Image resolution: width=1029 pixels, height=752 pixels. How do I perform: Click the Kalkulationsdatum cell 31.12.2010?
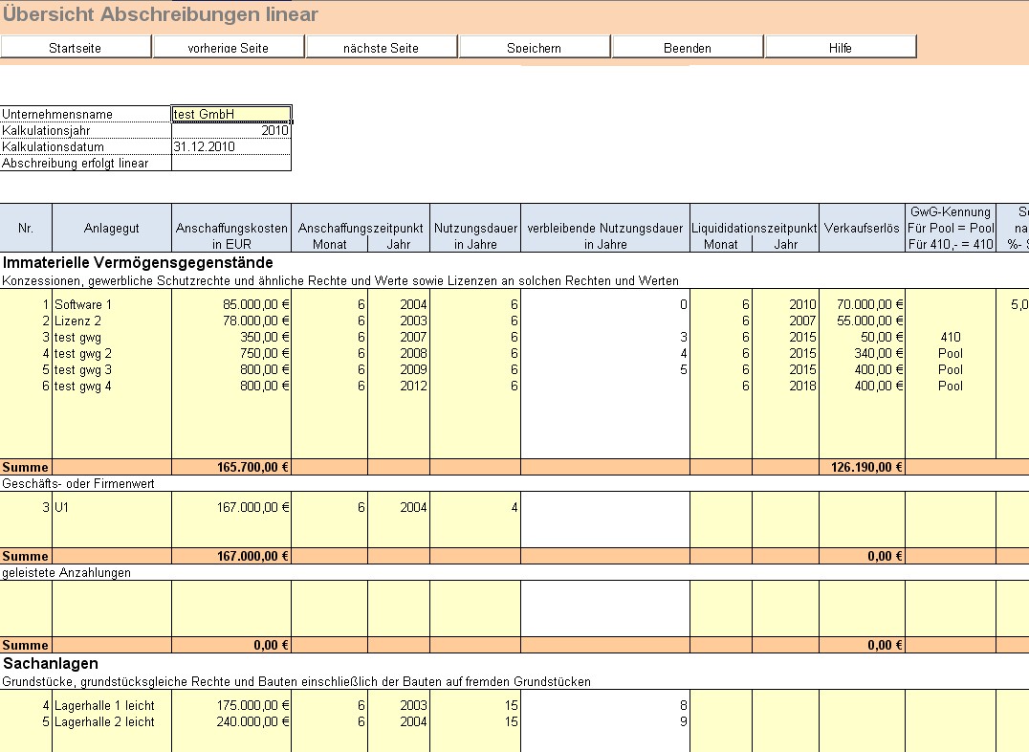pyautogui.click(x=230, y=146)
